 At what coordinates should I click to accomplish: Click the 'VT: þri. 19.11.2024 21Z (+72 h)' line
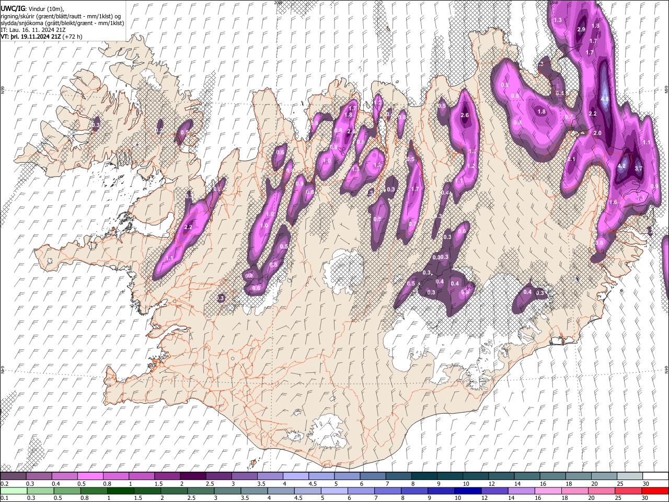coord(41,37)
